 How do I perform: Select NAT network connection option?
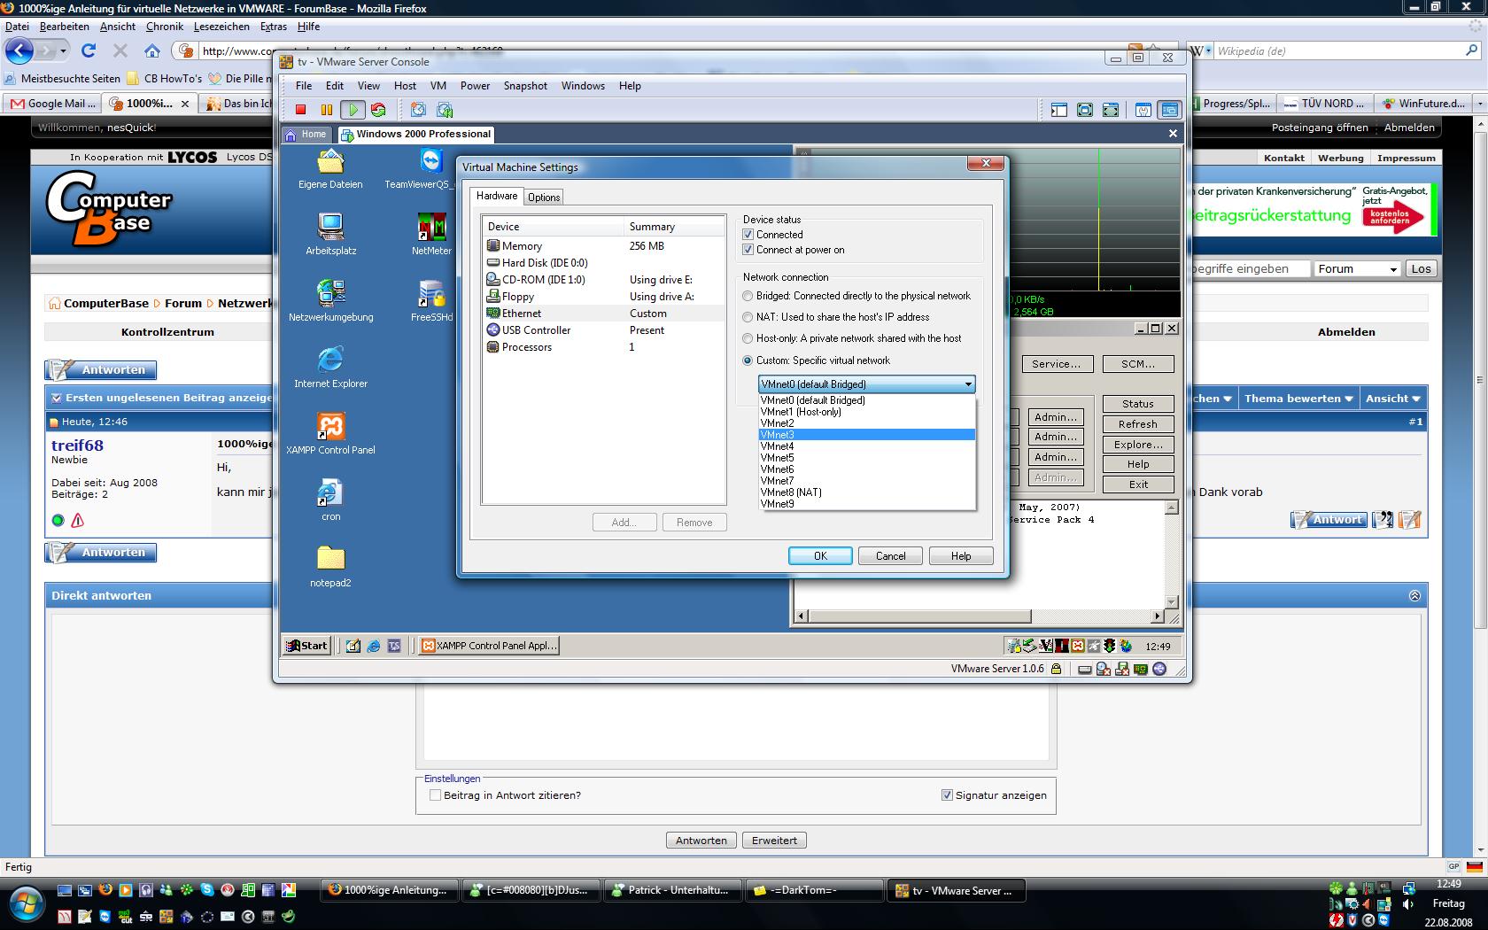click(748, 317)
